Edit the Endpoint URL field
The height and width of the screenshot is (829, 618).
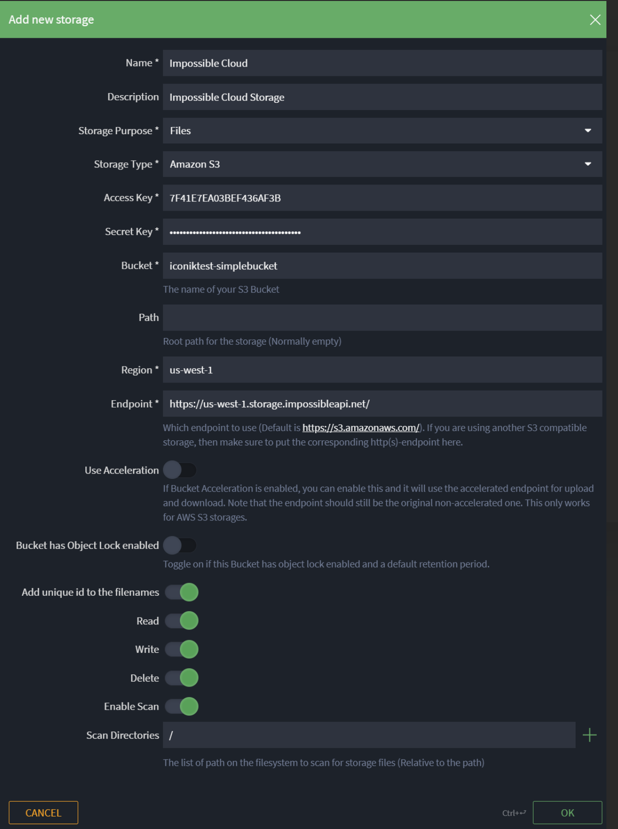tap(381, 404)
